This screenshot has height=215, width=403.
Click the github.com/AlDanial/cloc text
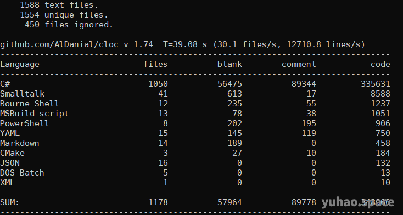coord(59,44)
